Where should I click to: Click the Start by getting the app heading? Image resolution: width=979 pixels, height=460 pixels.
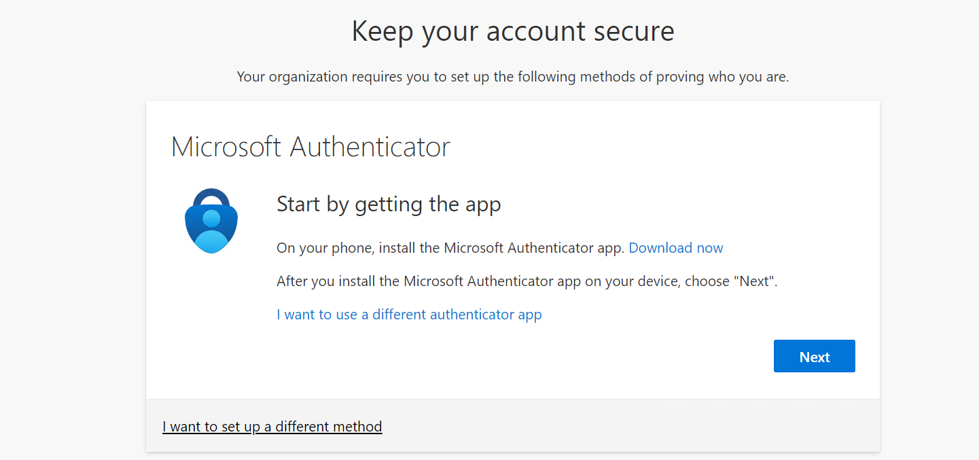(389, 204)
